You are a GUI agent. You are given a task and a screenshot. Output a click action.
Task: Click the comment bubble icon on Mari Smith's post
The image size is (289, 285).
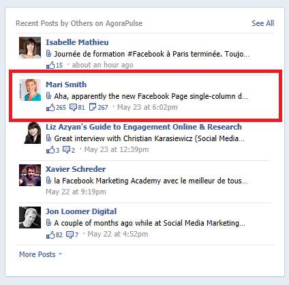coord(73,107)
